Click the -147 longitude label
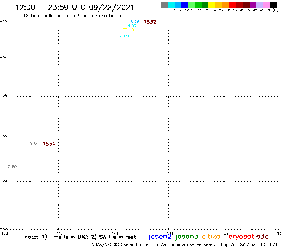282x248 pixels. coord(58,234)
